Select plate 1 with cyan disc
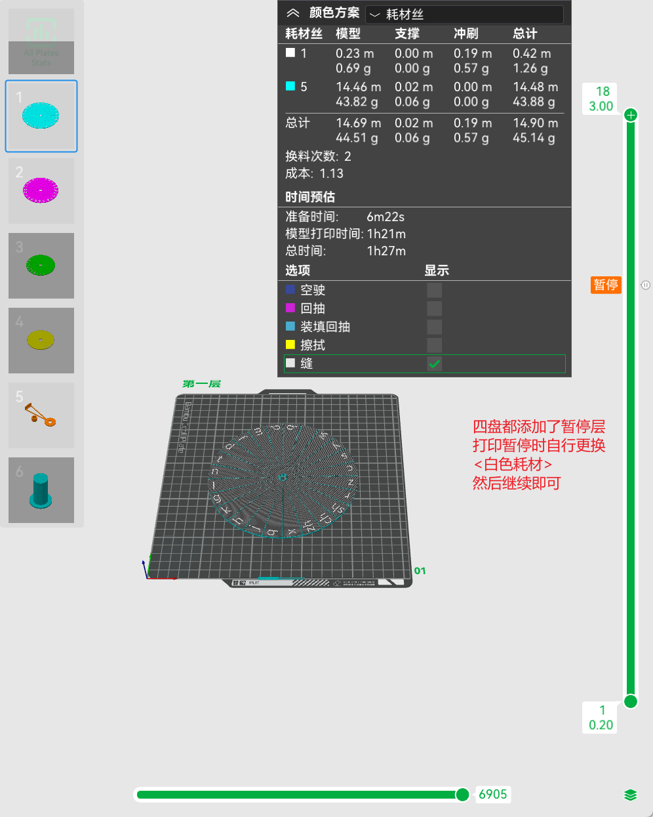 pos(41,116)
